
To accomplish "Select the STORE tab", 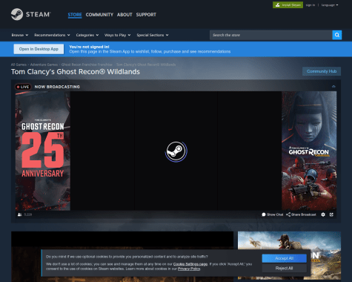I will click(75, 15).
